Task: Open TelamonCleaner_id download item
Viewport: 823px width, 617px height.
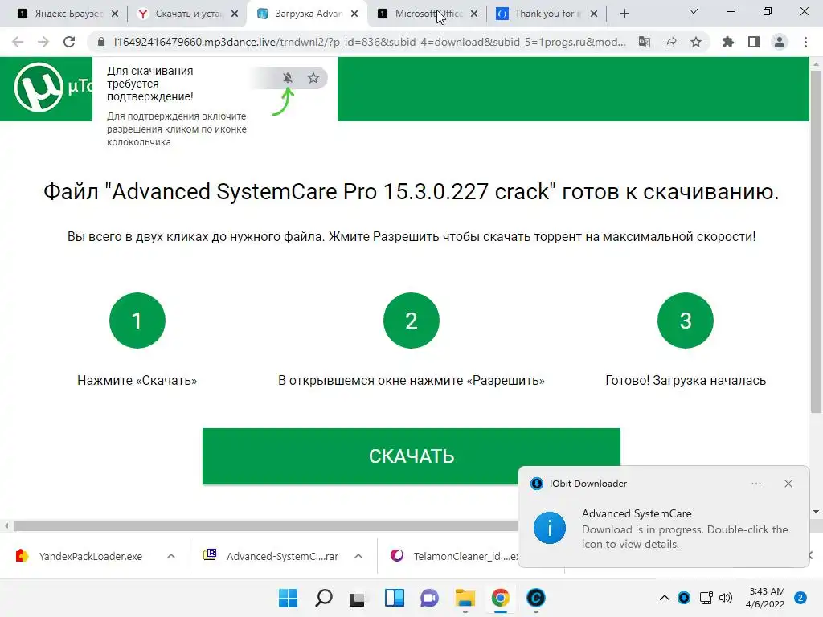Action: coord(455,556)
